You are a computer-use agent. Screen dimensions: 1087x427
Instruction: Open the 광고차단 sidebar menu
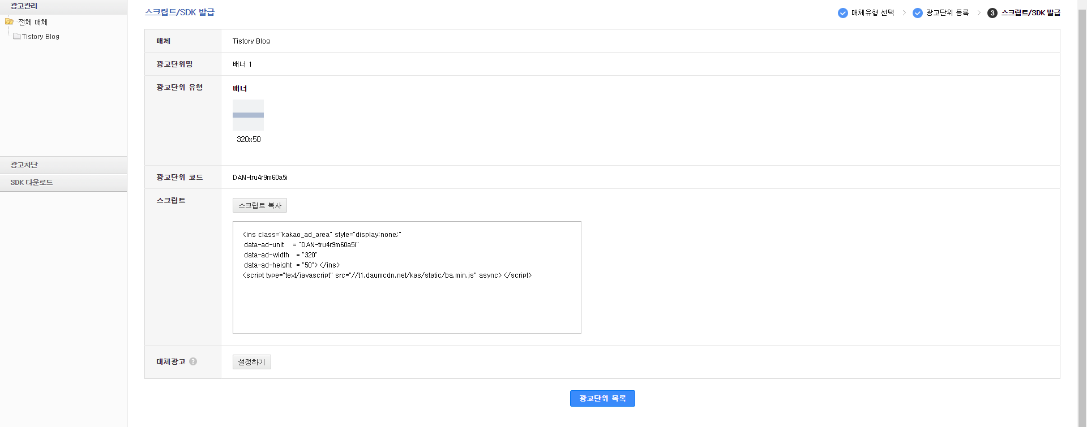(x=63, y=165)
